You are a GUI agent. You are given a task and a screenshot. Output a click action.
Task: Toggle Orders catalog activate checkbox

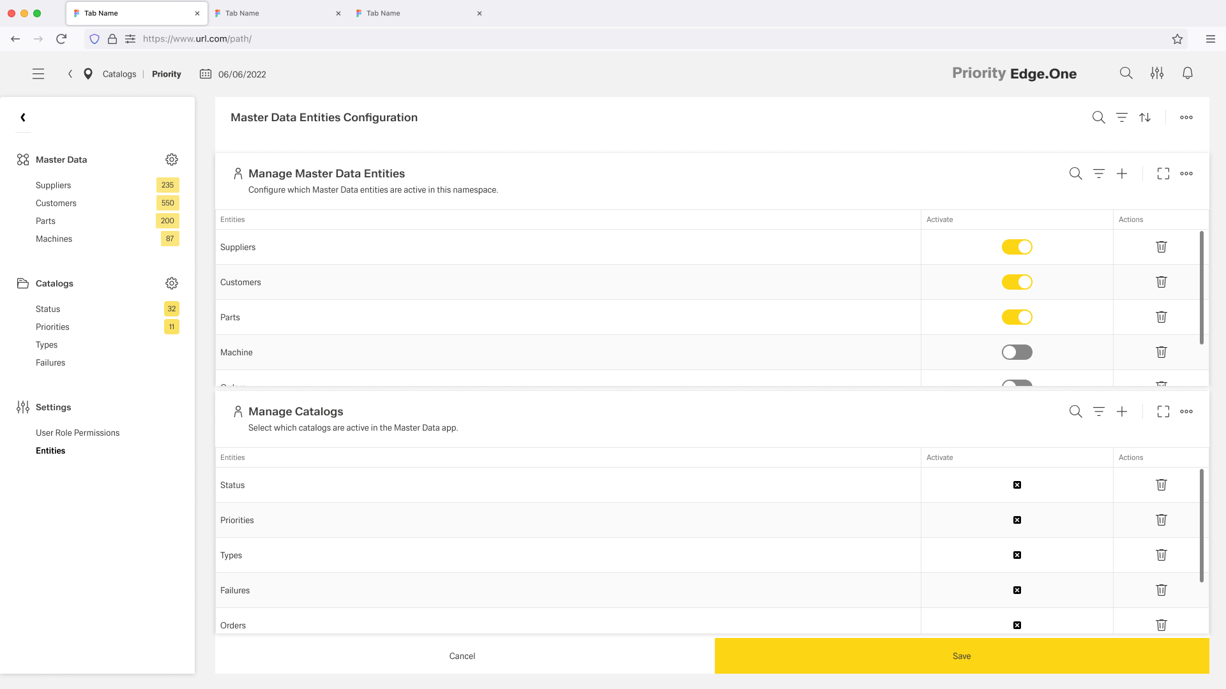pos(1017,625)
